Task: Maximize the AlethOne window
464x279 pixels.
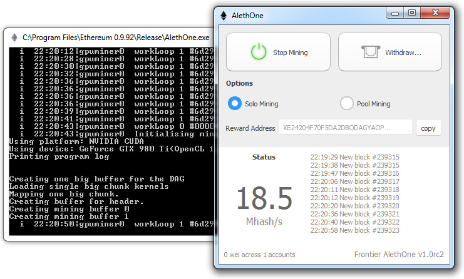Action: [x=411, y=13]
